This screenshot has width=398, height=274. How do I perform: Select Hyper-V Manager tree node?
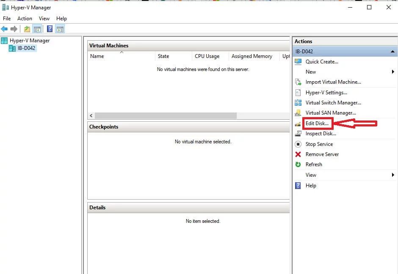30,41
